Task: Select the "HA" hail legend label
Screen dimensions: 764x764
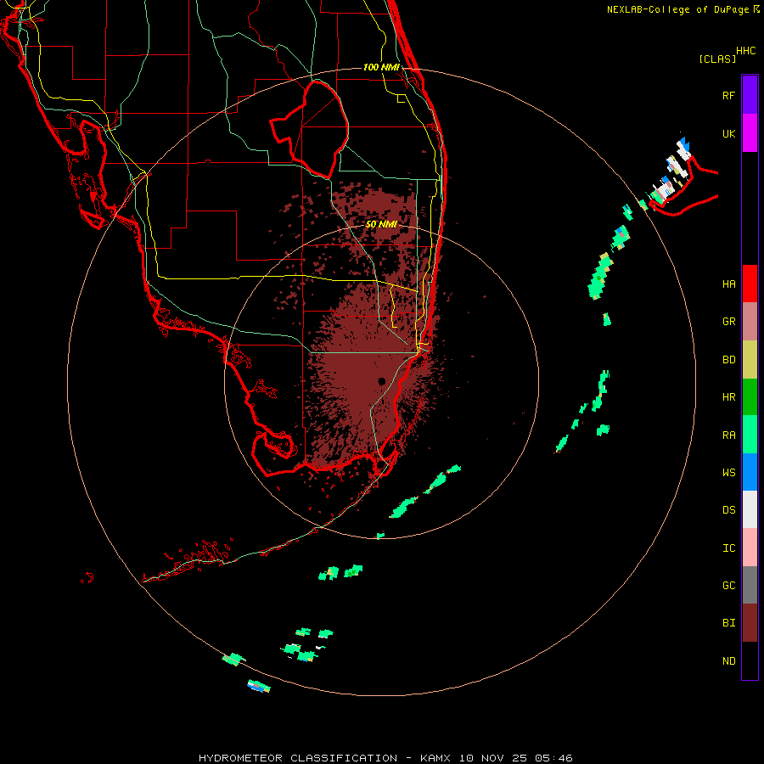Action: (x=728, y=284)
